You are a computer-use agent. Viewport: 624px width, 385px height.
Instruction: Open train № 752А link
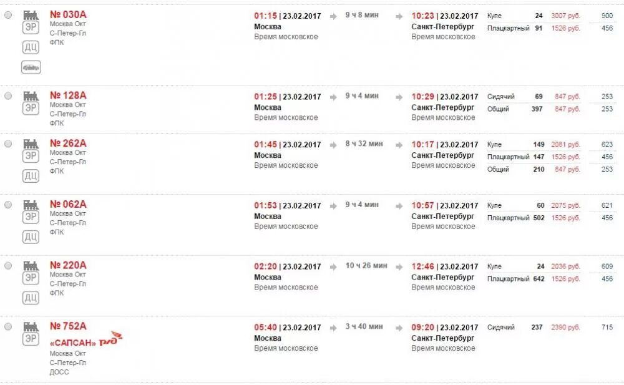(68, 326)
